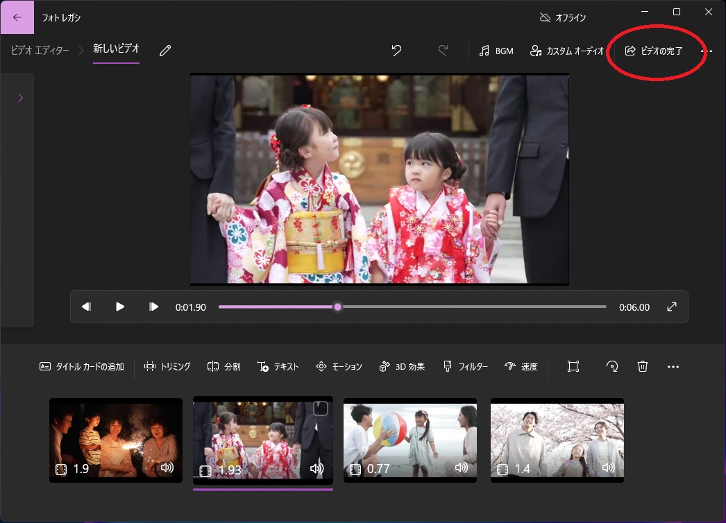
Task: Mute the beach ball clip audio
Action: pyautogui.click(x=462, y=468)
